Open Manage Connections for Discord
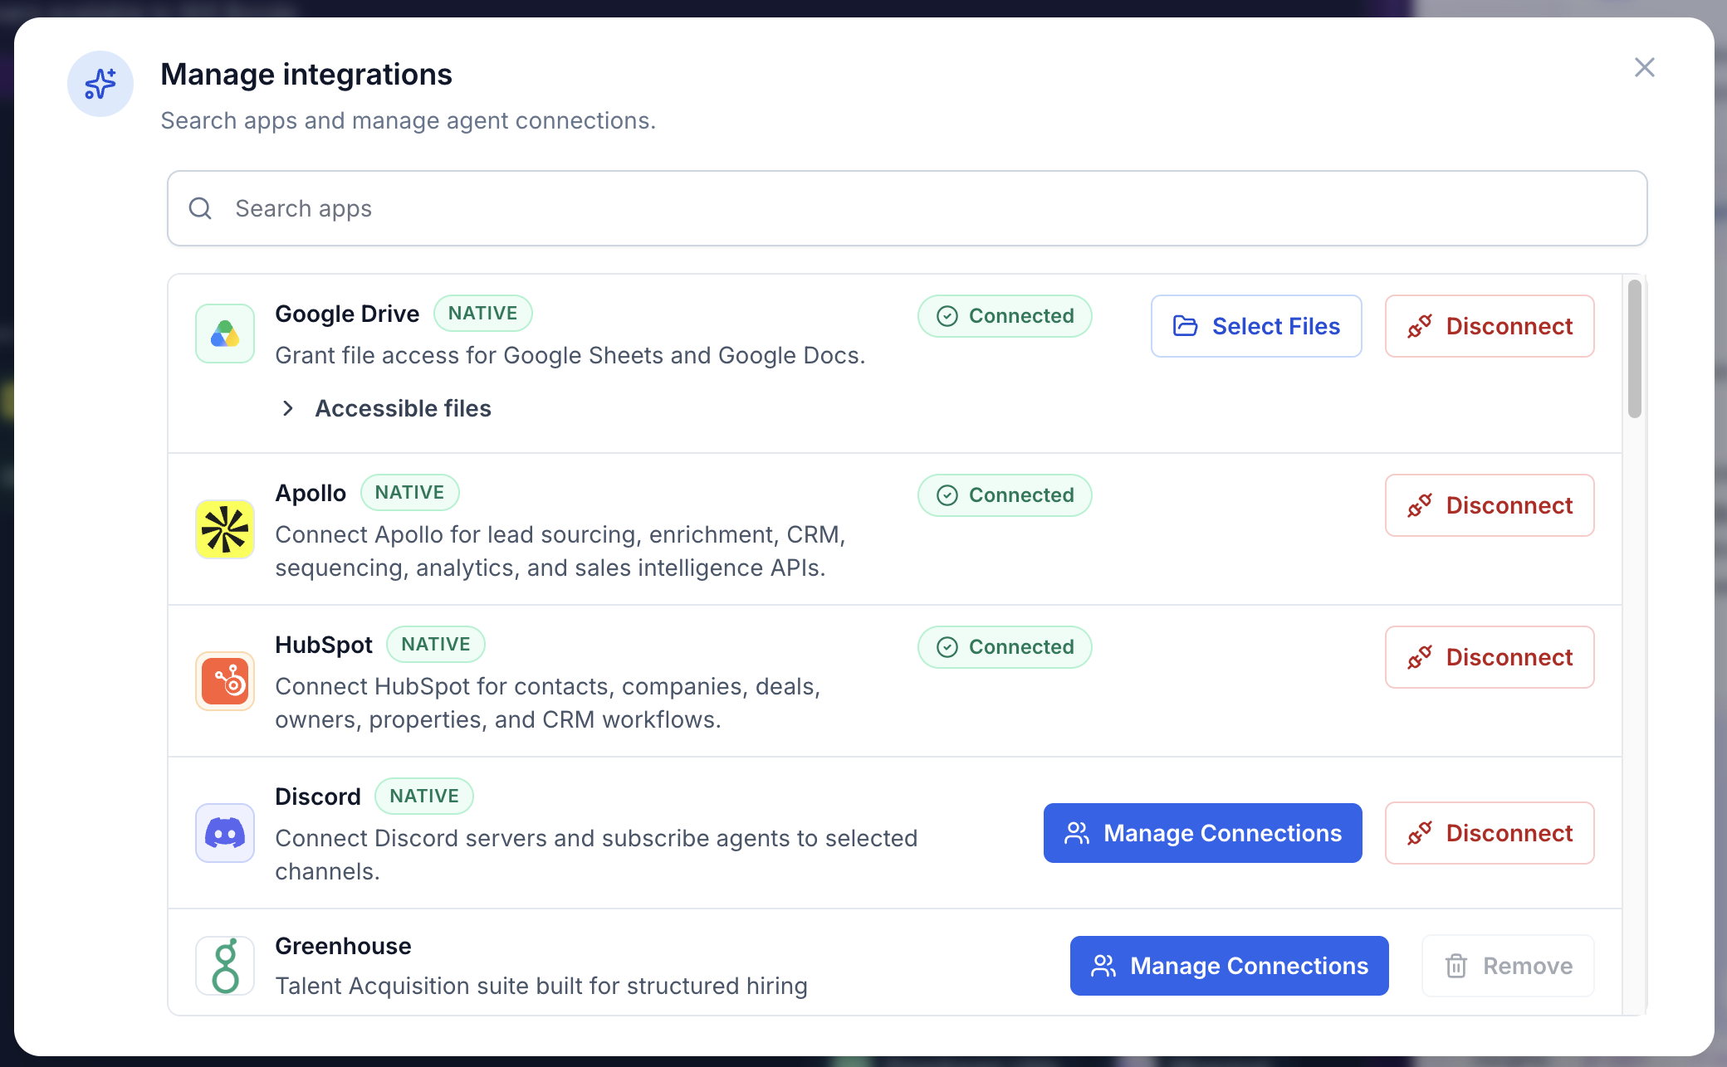 1202,833
